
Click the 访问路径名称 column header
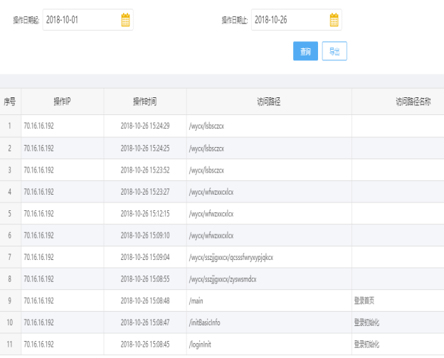point(413,102)
